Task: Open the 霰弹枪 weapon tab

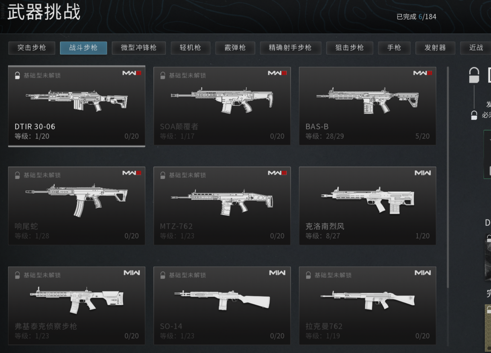Action: [235, 48]
